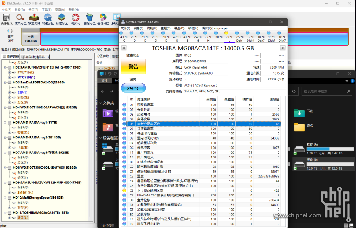Viewport: 356px width, 228px height.
Task: Go to previous disk in CrystalDiskInfo
Action: [124, 48]
